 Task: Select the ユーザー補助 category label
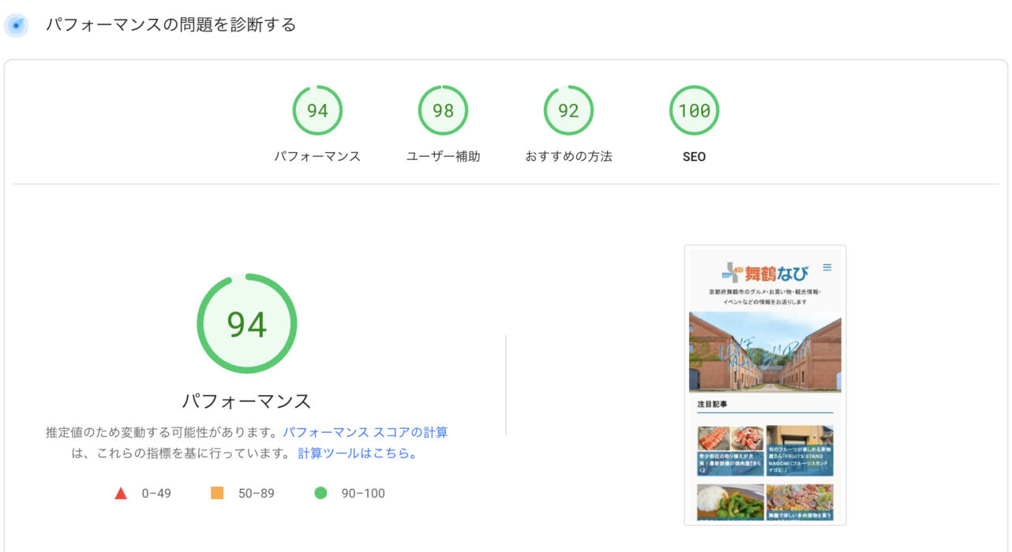[x=443, y=156]
